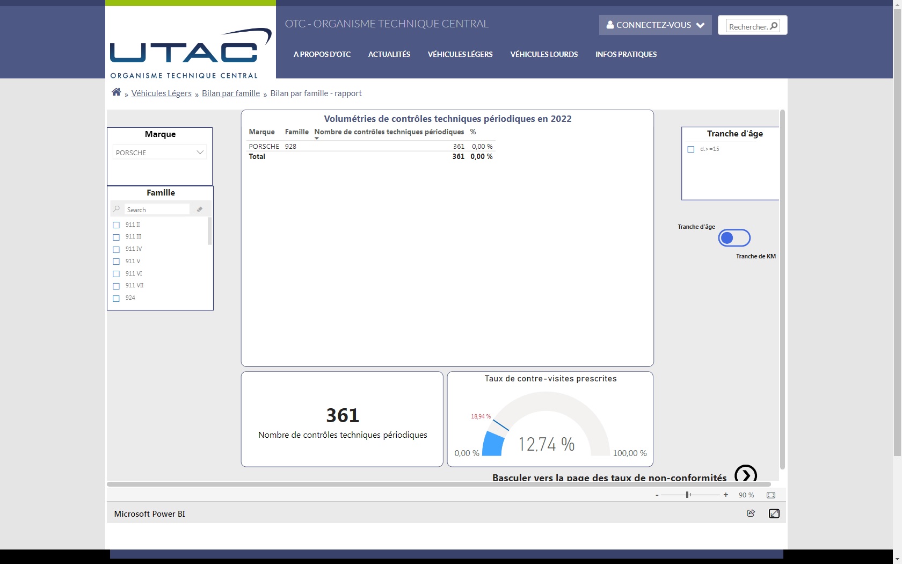
Task: Click the Power BI share icon
Action: pyautogui.click(x=751, y=513)
